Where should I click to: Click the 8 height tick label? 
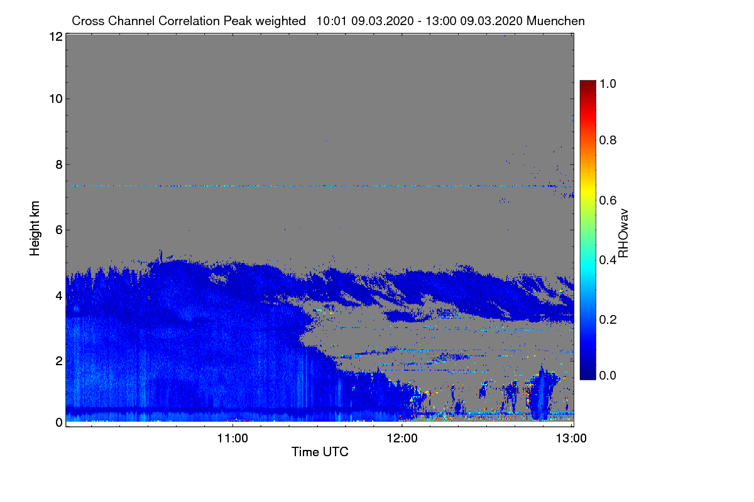tap(58, 164)
